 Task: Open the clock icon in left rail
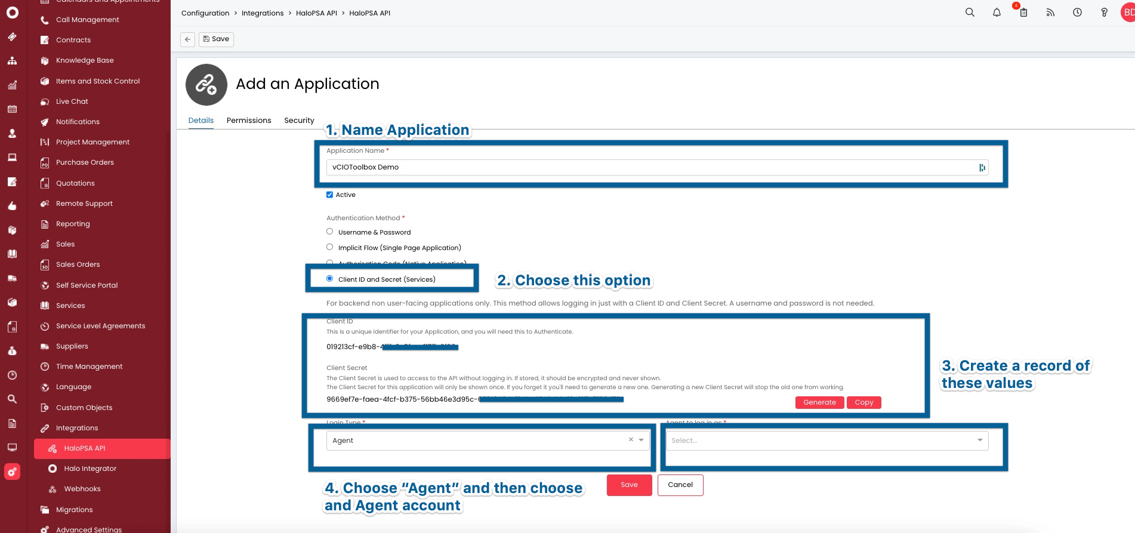[x=12, y=375]
